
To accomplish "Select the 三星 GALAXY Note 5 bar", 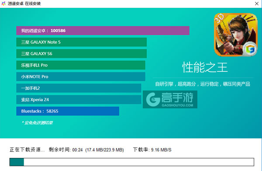I will pyautogui.click(x=82, y=42).
